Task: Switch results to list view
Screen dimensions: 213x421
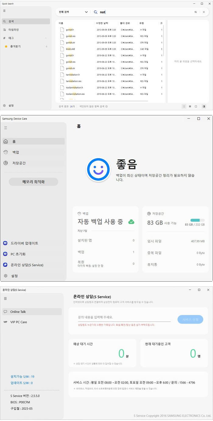Action: point(184,106)
